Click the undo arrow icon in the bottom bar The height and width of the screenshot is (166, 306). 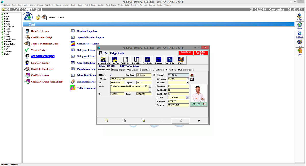pos(199,121)
